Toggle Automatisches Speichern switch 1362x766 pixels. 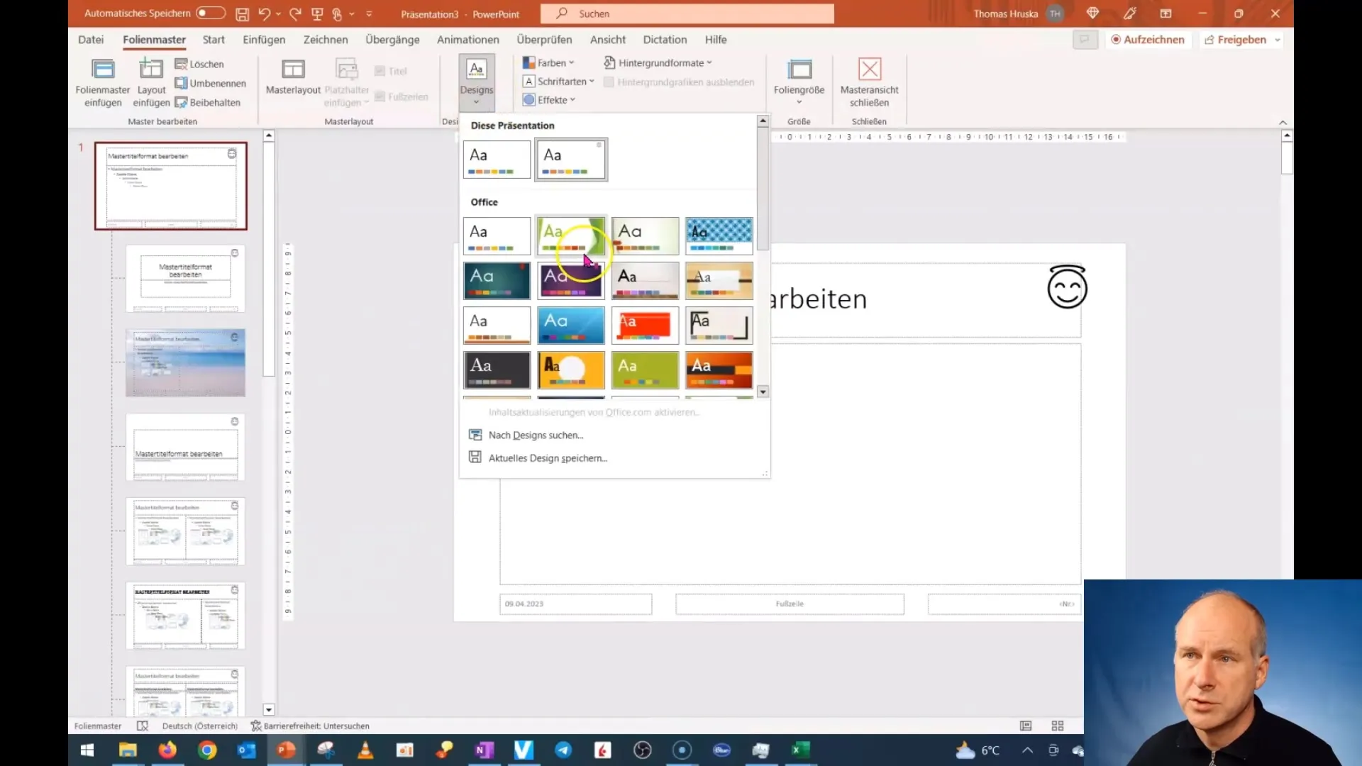[x=211, y=13]
